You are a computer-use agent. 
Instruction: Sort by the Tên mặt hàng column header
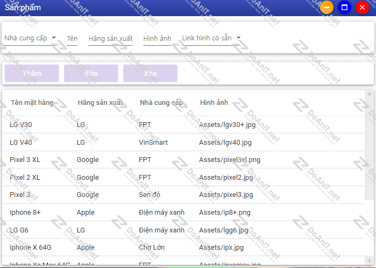click(32, 103)
